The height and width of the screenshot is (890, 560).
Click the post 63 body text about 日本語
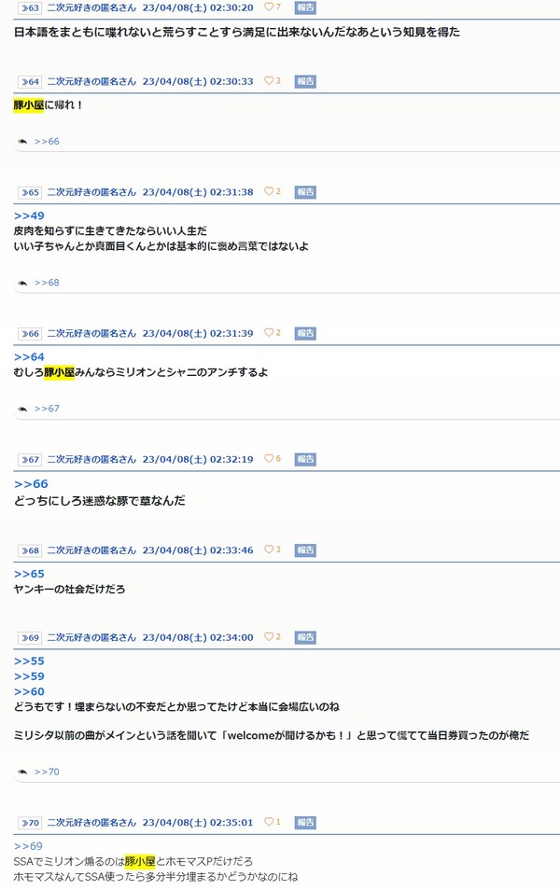click(x=237, y=33)
